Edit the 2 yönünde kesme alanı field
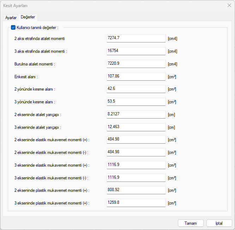 (x=136, y=89)
